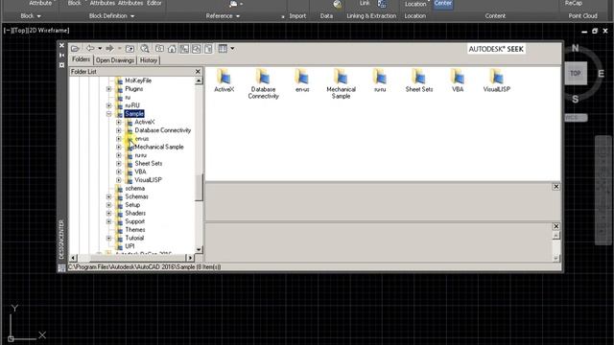Open the Block Definition panel dropdown
614x345 pixels.
click(111, 16)
